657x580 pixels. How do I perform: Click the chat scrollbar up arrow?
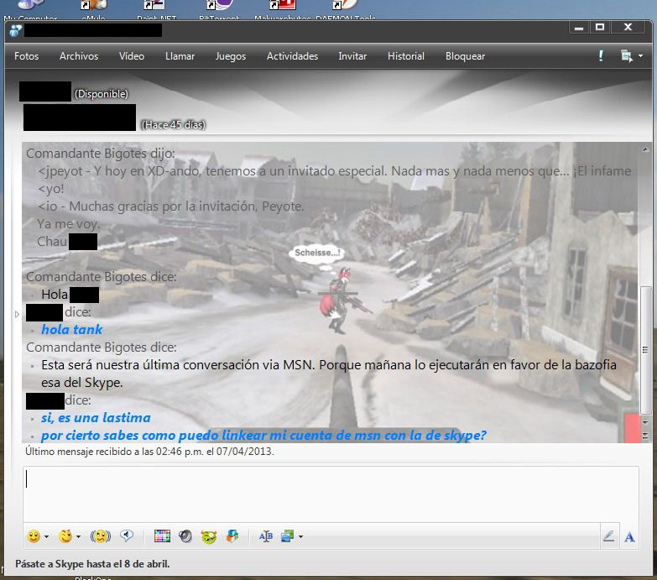pyautogui.click(x=645, y=149)
